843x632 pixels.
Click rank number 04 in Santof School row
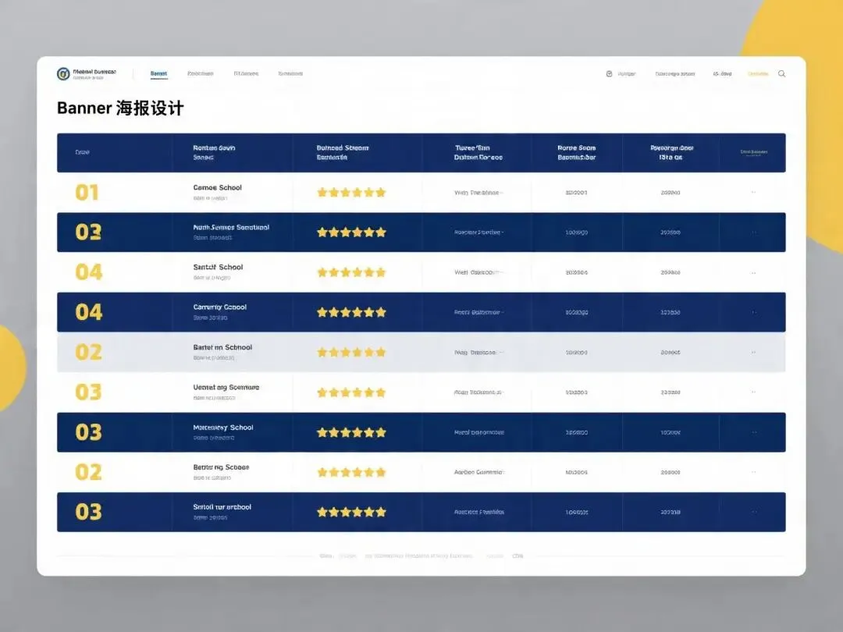coord(89,272)
